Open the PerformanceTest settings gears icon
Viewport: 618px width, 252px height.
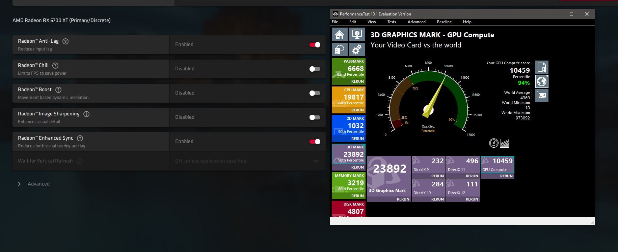click(x=357, y=49)
